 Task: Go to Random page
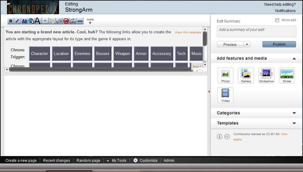pyautogui.click(x=89, y=161)
